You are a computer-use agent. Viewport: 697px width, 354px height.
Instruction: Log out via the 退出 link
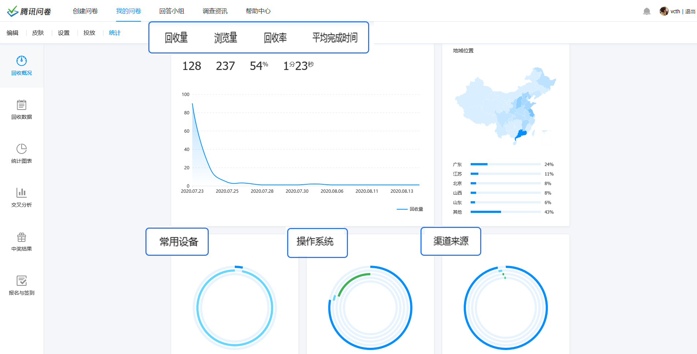690,11
